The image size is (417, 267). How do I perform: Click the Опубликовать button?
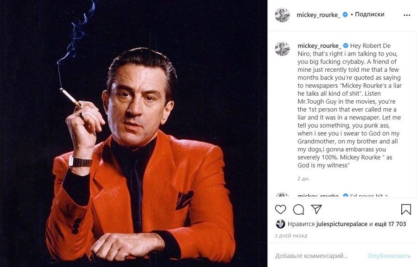click(x=389, y=256)
